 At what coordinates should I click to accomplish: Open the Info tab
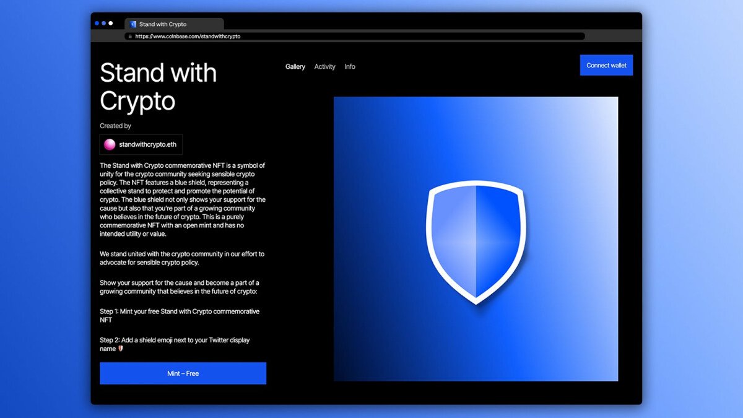350,67
